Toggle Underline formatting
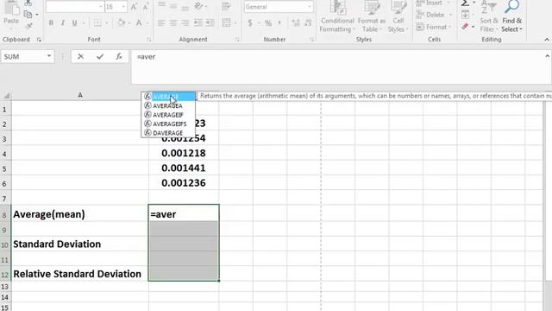This screenshot has height=311, width=552. coord(74,23)
